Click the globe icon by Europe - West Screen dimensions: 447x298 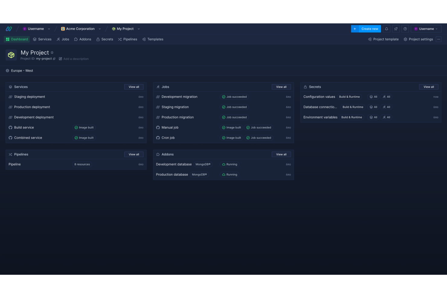tap(8, 71)
